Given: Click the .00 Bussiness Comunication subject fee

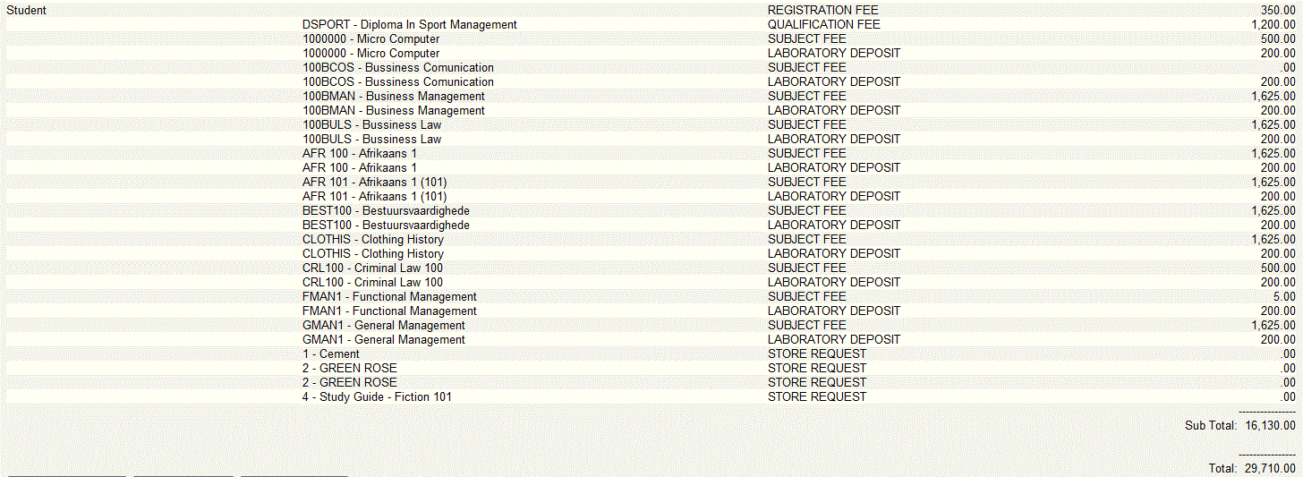Looking at the screenshot, I should coord(1288,68).
